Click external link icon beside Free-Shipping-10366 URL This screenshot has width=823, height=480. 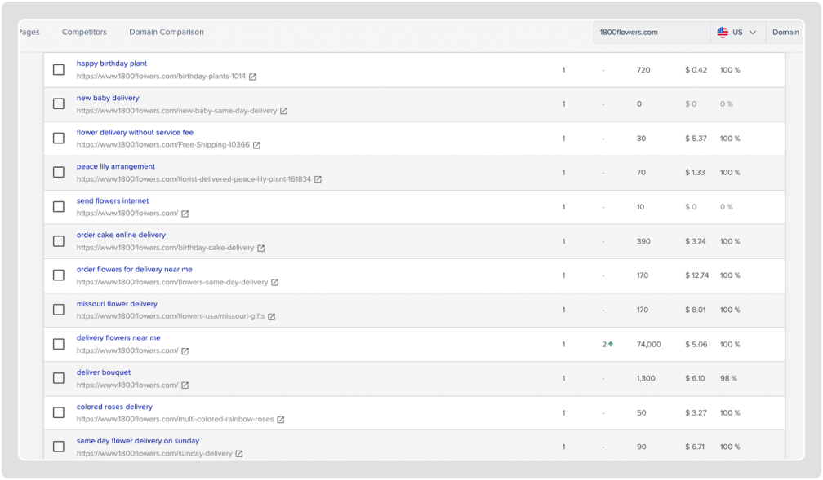coord(256,146)
